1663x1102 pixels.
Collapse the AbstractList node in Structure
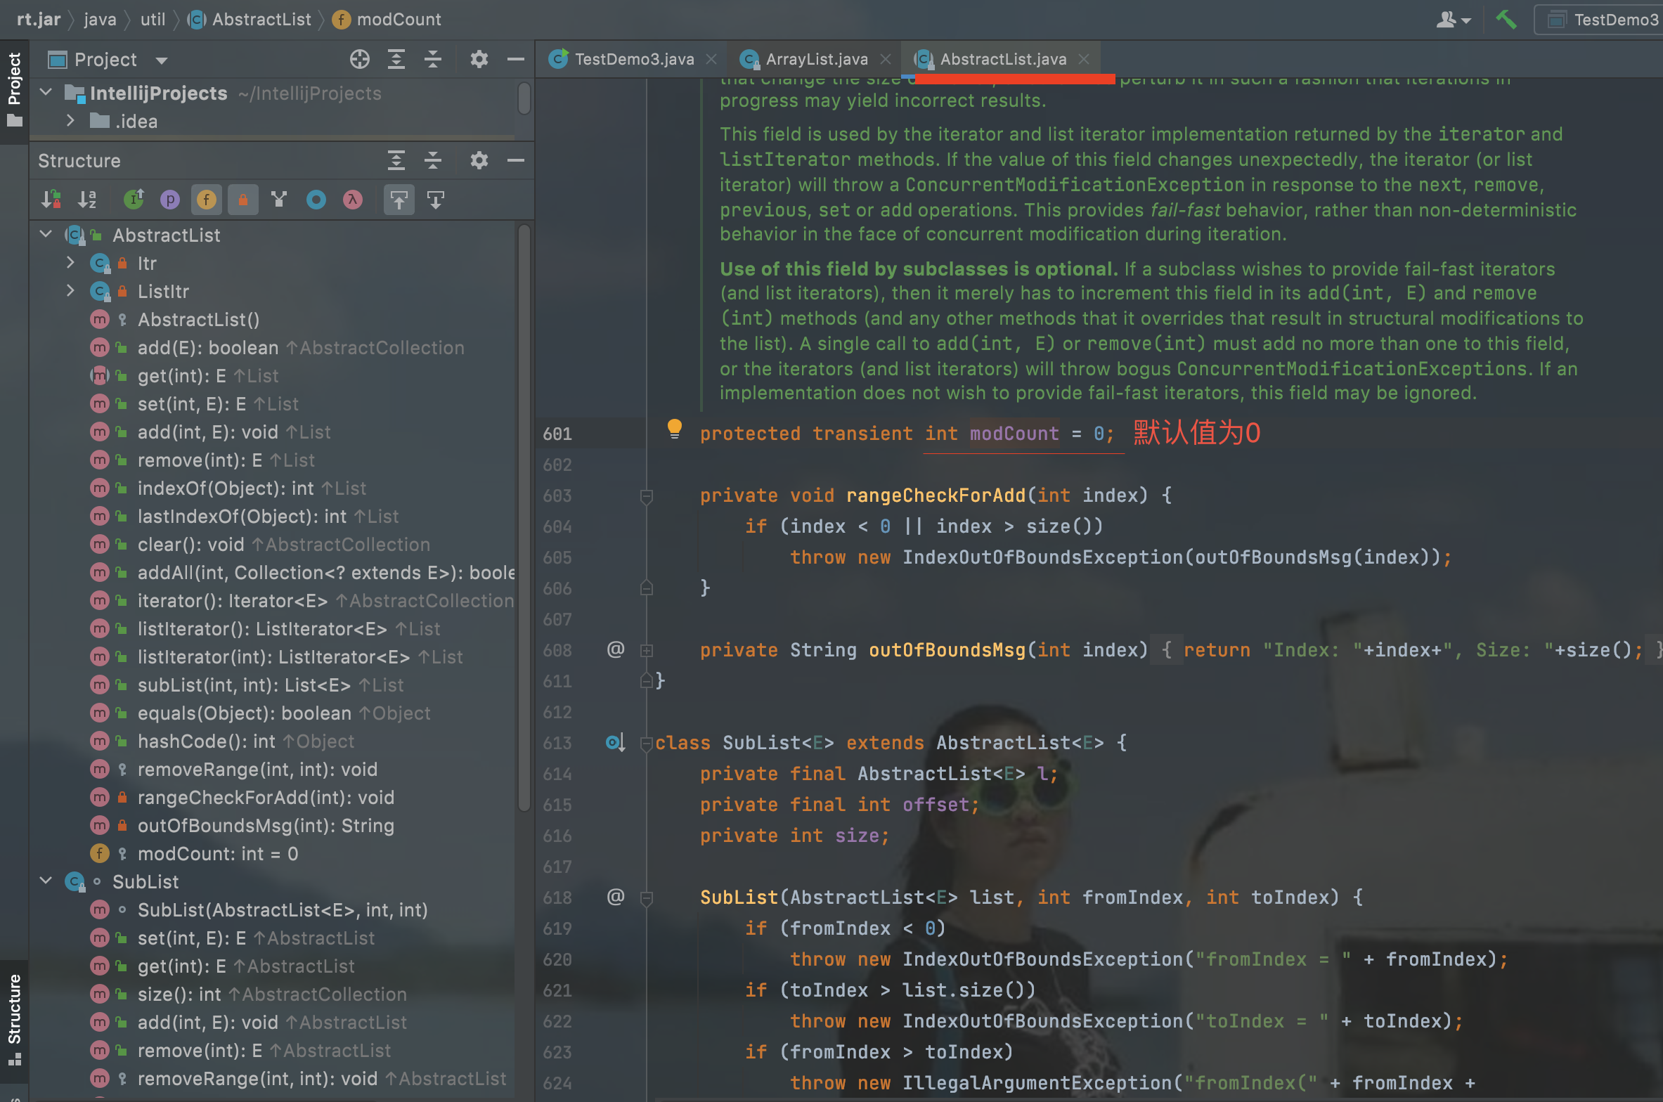(46, 234)
